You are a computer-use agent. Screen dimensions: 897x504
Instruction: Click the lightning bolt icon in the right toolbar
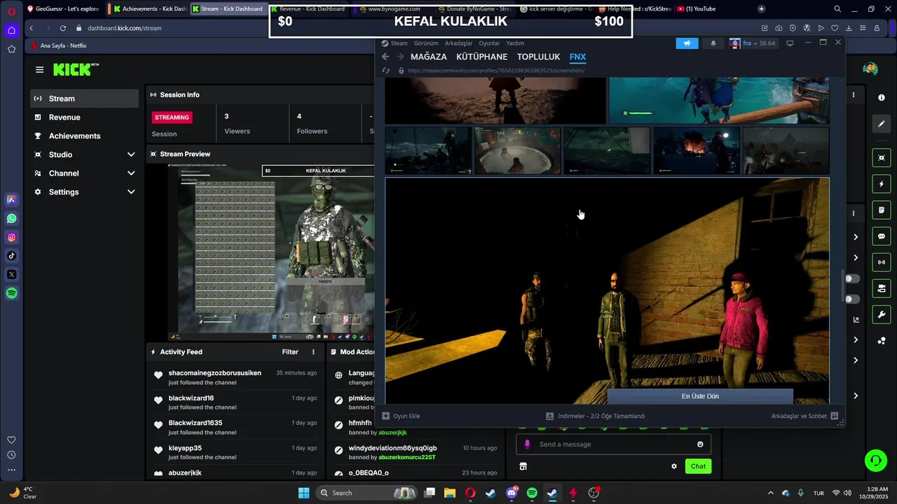coord(882,184)
